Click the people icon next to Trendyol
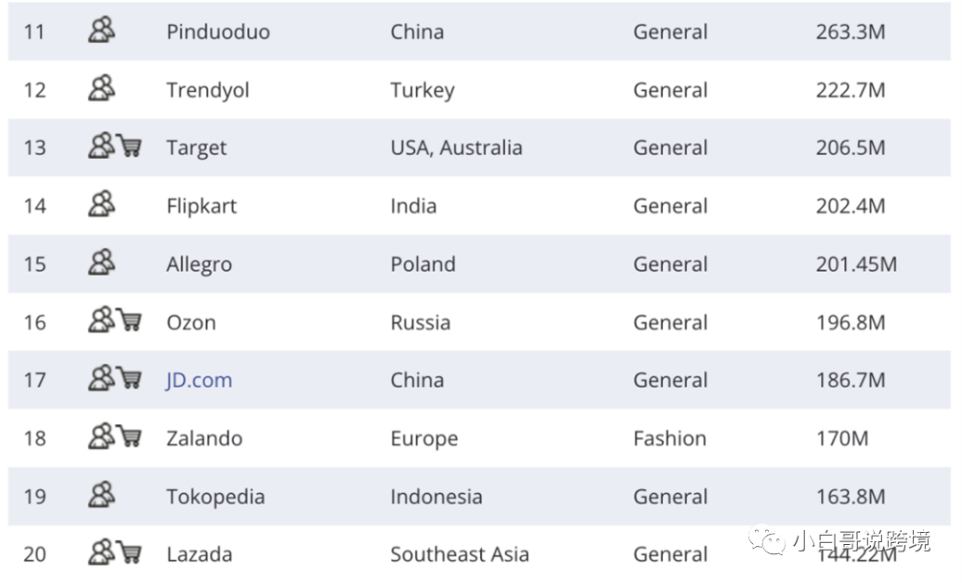Image resolution: width=962 pixels, height=583 pixels. point(101,89)
